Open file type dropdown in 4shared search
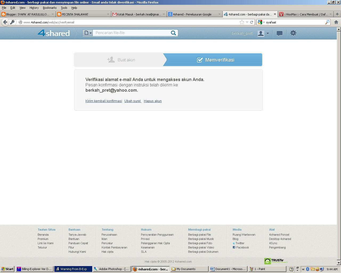This screenshot has height=273, width=341. click(x=88, y=33)
